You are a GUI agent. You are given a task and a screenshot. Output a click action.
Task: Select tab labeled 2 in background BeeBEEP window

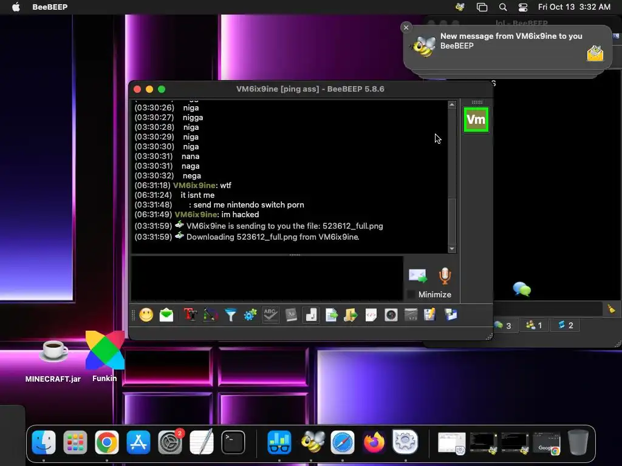tap(566, 325)
